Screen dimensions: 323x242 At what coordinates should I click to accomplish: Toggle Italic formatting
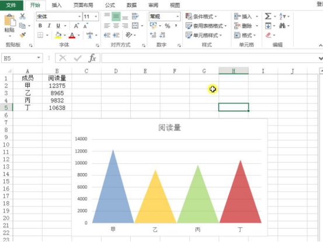pyautogui.click(x=49, y=26)
